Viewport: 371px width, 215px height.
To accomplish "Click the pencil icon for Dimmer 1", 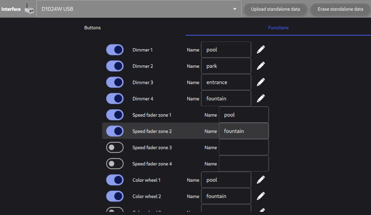I will 261,50.
